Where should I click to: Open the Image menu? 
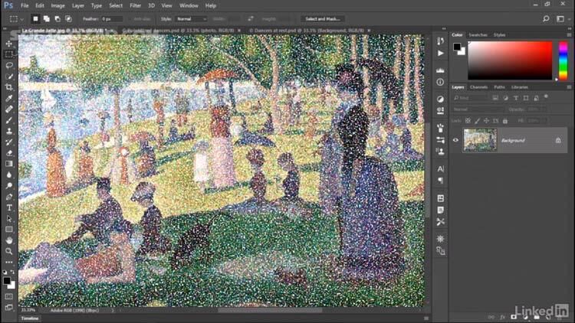[x=58, y=6]
